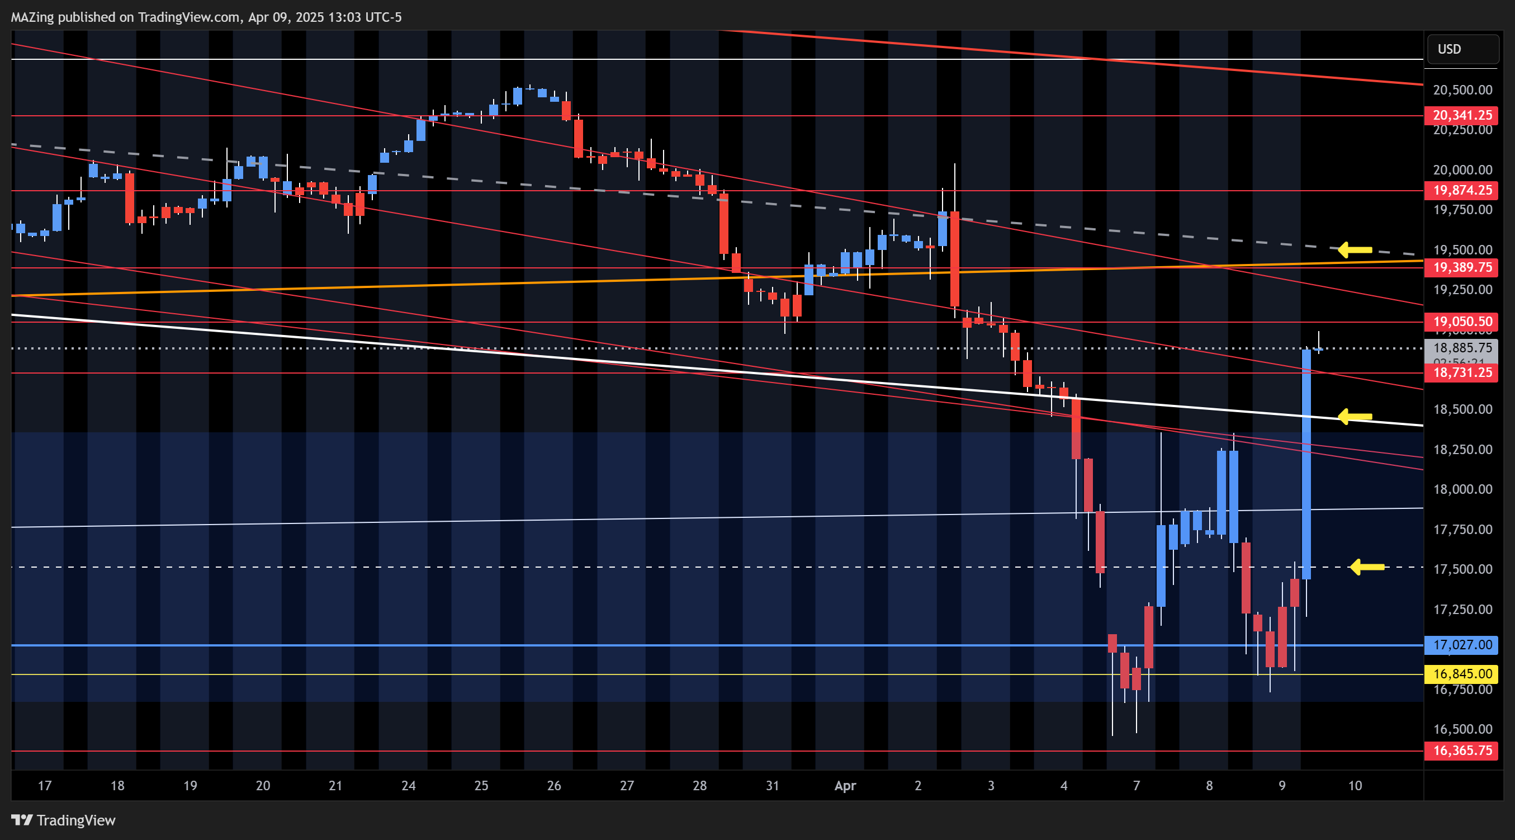Click the yellow 16,845.00 price label
The height and width of the screenshot is (840, 1515).
pos(1461,673)
